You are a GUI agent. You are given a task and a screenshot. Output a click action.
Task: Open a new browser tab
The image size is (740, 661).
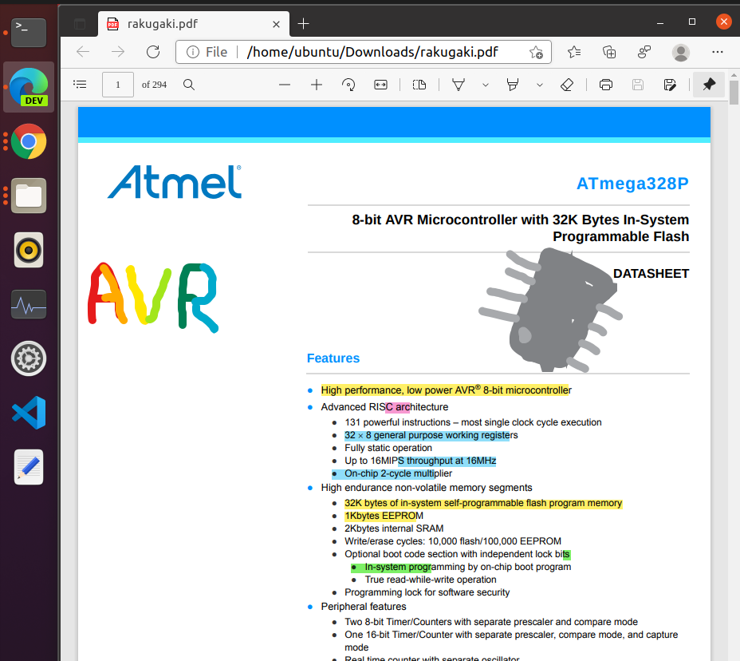coord(304,24)
